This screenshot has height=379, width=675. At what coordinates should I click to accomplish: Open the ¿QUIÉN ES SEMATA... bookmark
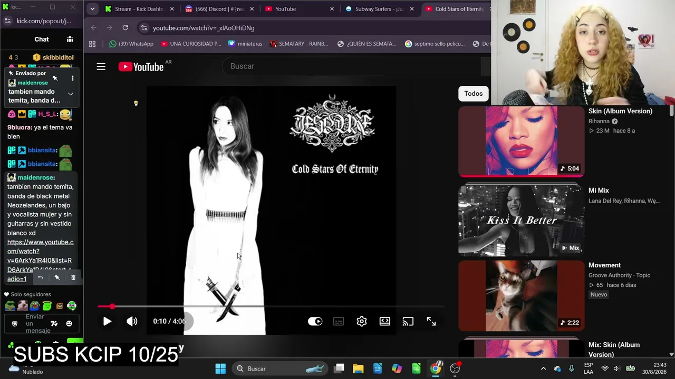[x=367, y=44]
